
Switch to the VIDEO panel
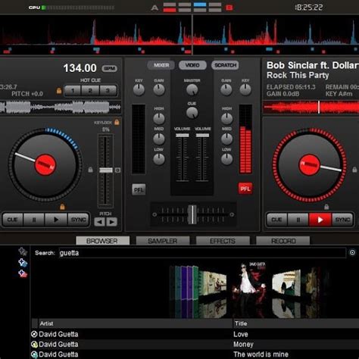pos(192,65)
